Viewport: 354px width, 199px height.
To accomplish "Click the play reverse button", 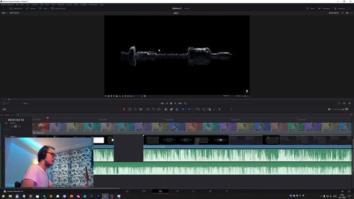I will [167, 103].
